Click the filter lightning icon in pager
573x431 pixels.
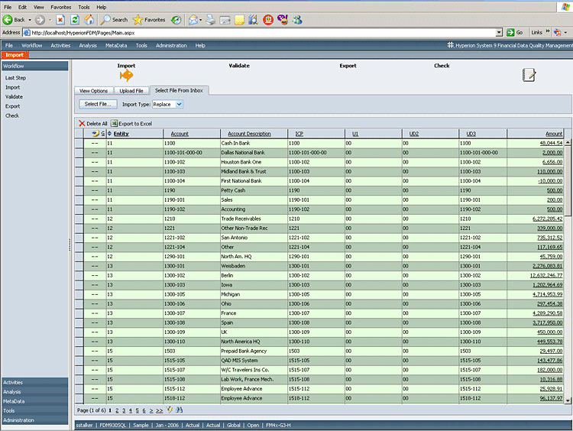pos(170,410)
